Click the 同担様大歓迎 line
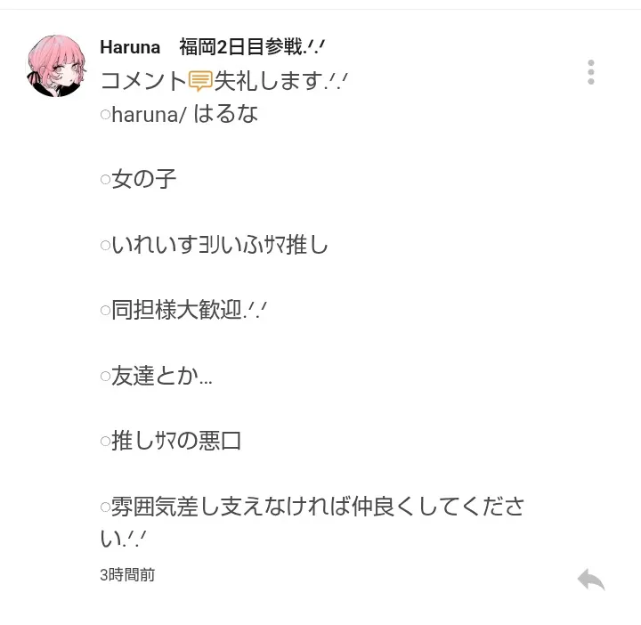Screen dimensions: 641x625 tap(189, 310)
